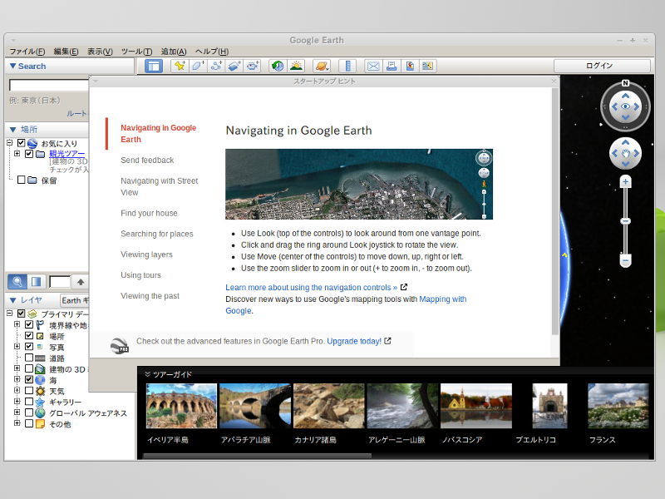The image size is (665, 499).
Task: Click the search text input field
Action: (x=49, y=86)
